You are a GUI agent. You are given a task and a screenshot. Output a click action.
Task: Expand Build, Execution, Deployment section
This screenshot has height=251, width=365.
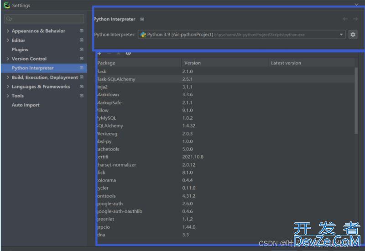(x=8, y=77)
